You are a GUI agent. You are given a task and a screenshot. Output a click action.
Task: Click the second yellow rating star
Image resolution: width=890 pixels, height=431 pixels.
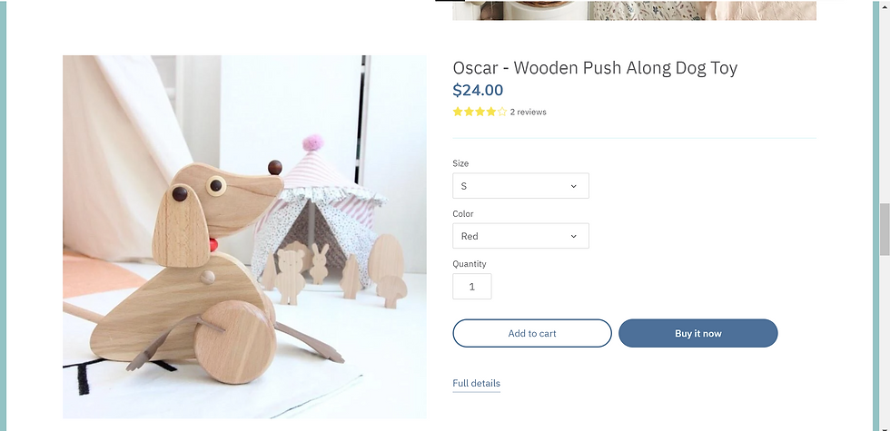[469, 112]
